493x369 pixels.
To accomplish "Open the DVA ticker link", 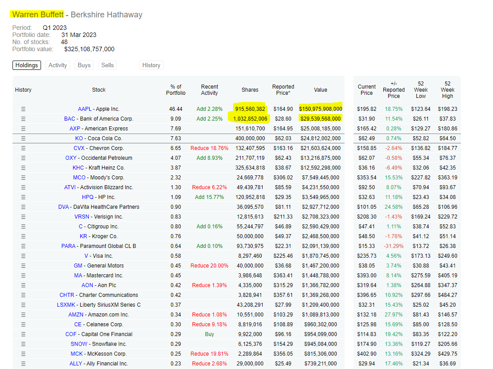I will [63, 207].
